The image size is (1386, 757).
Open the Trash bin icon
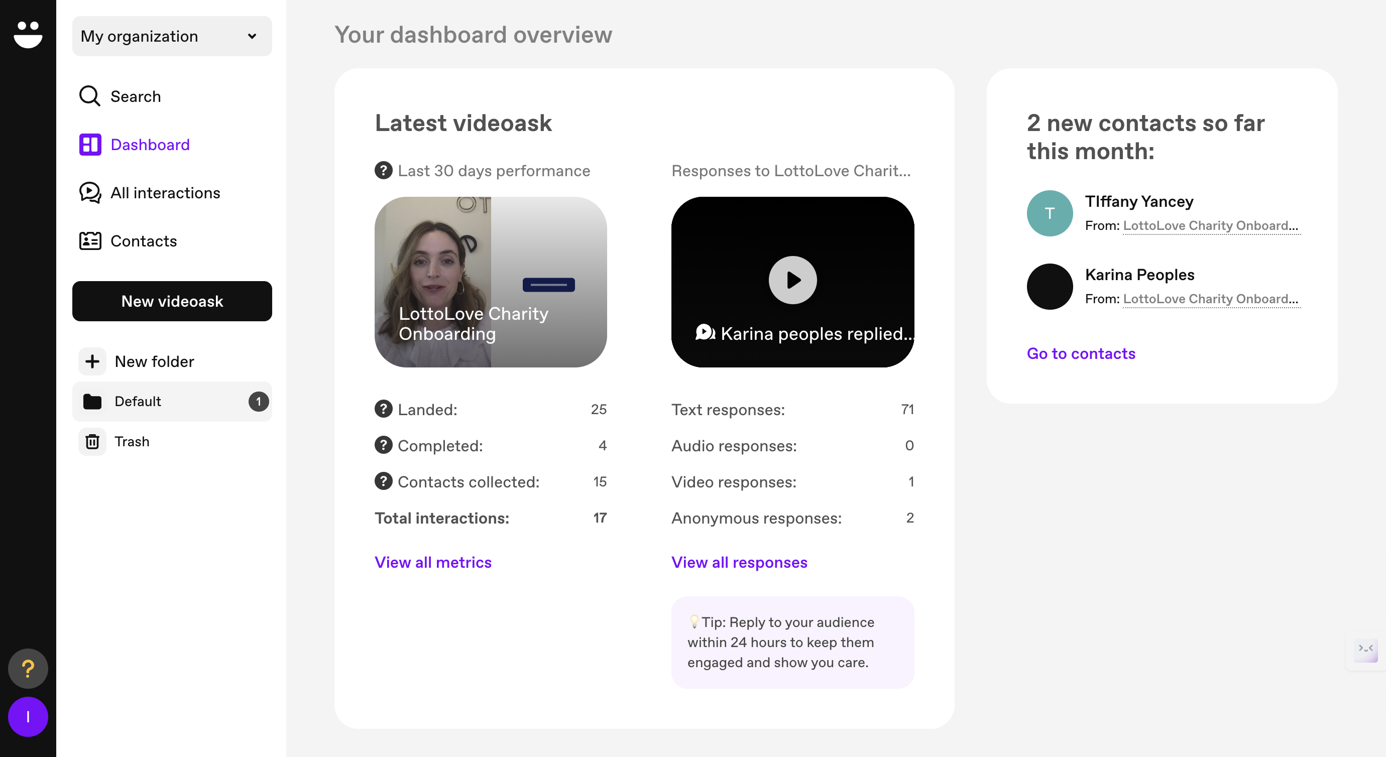click(x=92, y=441)
